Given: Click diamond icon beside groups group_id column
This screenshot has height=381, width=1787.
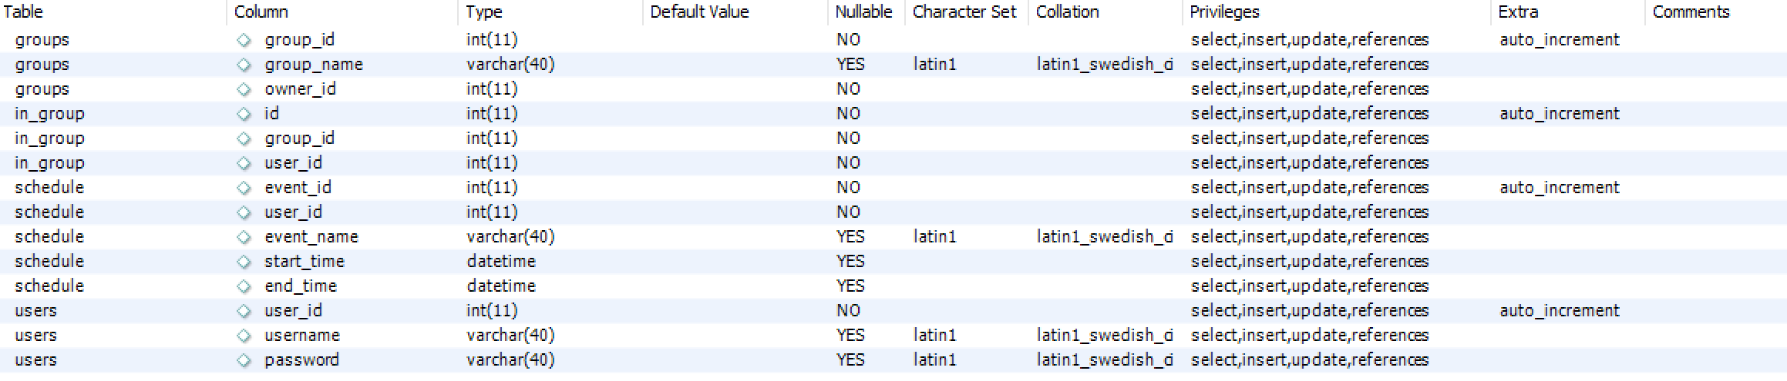Looking at the screenshot, I should coord(244,40).
